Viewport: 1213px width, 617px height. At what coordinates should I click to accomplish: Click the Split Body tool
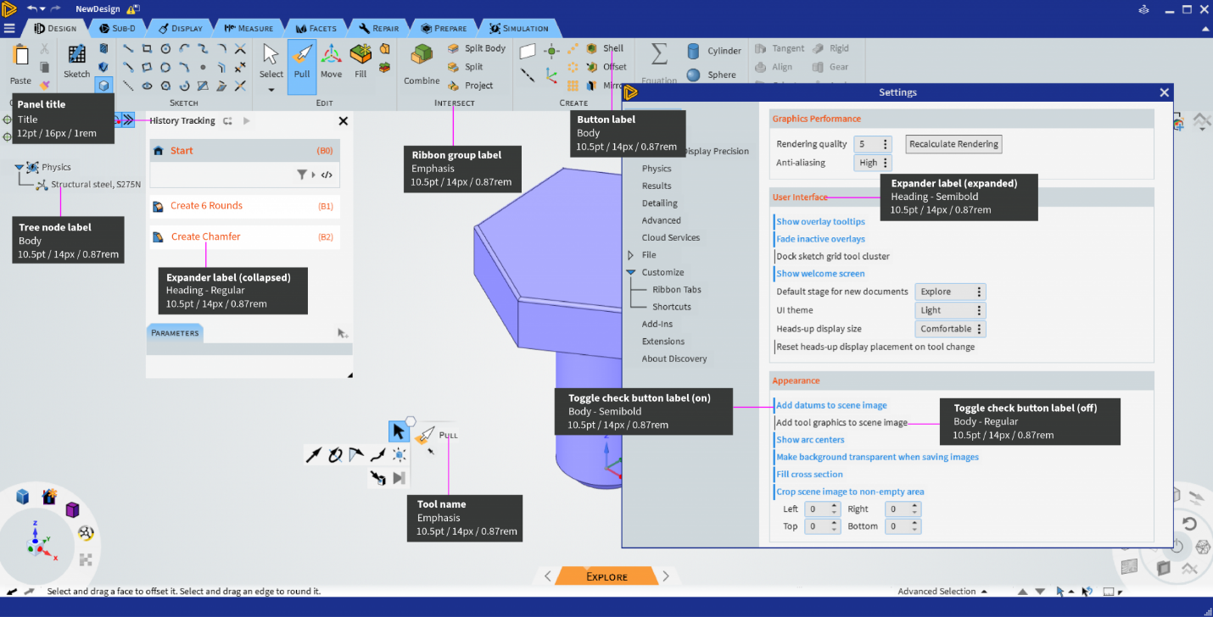coord(477,48)
